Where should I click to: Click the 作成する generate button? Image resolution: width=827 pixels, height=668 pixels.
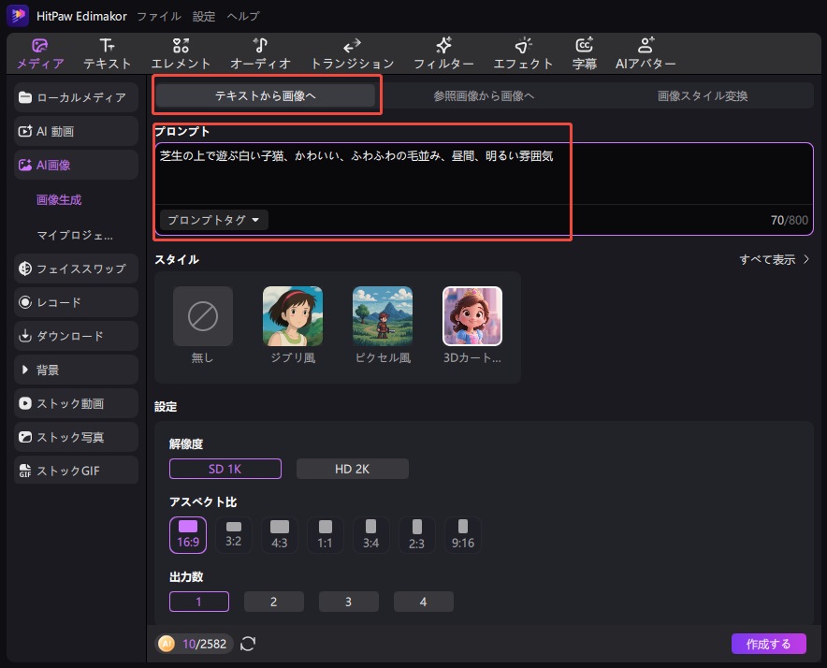tap(768, 644)
